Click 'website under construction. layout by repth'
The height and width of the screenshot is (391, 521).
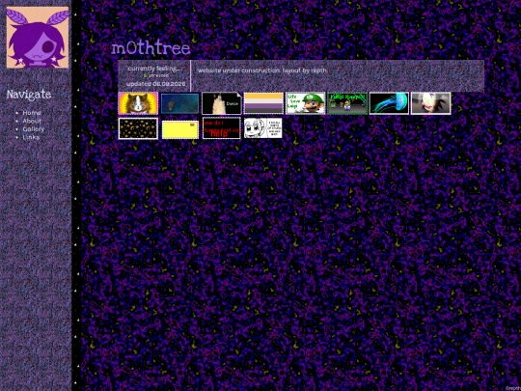(262, 70)
